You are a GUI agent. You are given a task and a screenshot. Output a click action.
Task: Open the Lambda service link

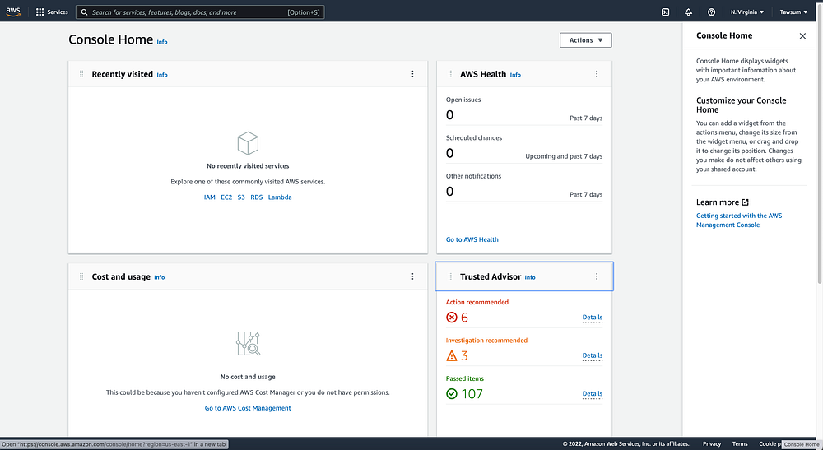(x=280, y=197)
